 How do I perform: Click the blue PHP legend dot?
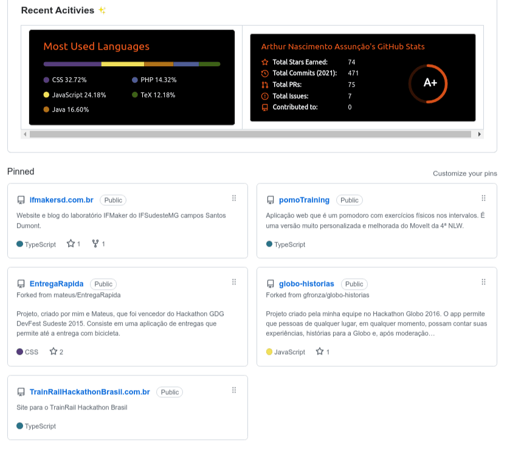click(135, 80)
